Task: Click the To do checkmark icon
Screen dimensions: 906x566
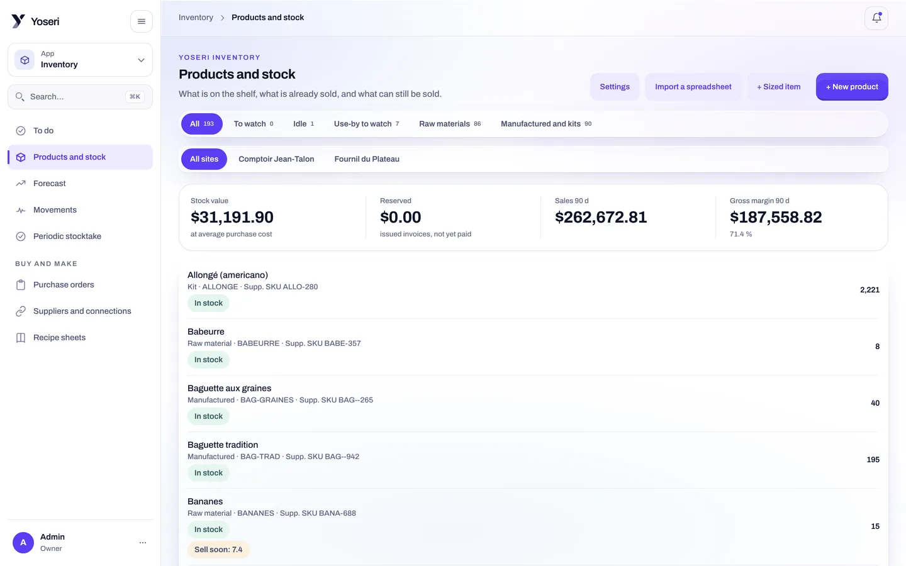Action: [x=21, y=131]
